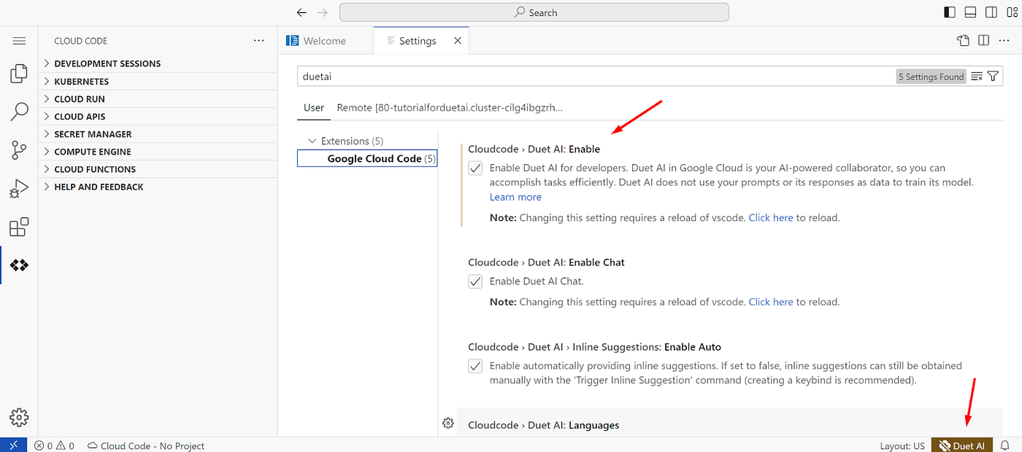Open the Explorer view in activity bar

coord(19,74)
